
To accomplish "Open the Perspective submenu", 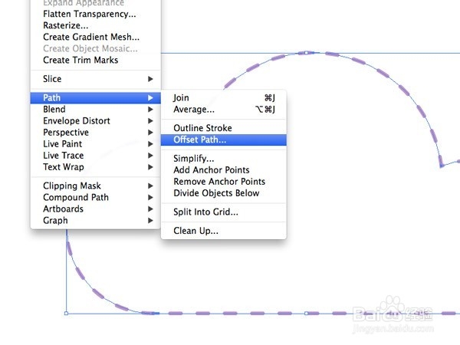I will point(95,133).
